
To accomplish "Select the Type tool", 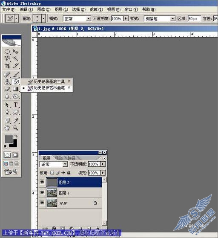I will coord(15,105).
